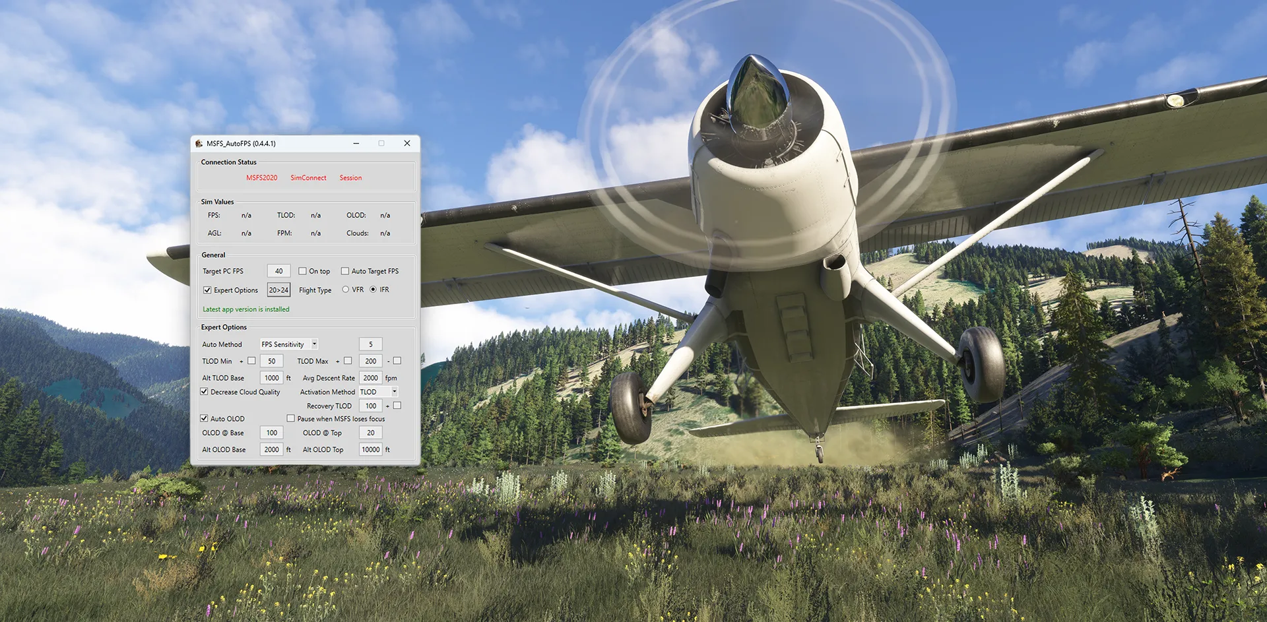
Task: Click the Alt TLOD Base field
Action: (x=272, y=378)
